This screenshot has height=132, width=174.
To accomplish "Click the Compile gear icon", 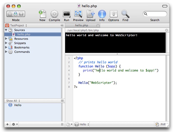I will [54, 14].
